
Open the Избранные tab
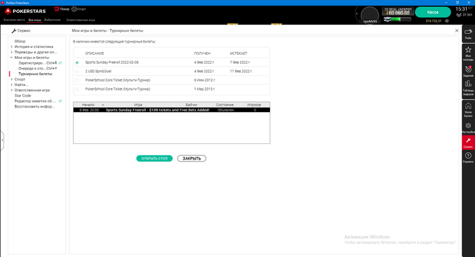coord(52,20)
